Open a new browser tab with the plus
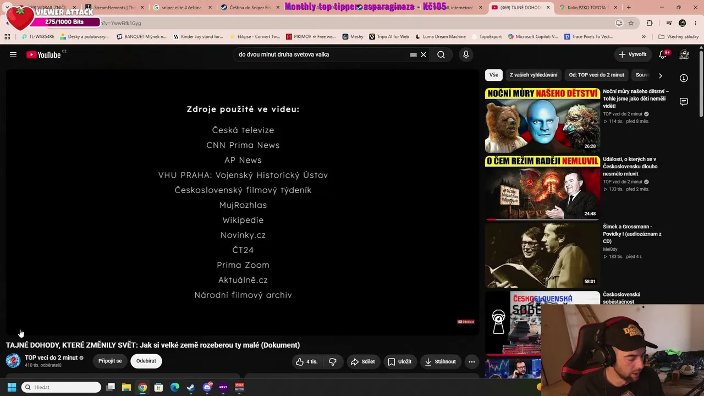The image size is (704, 396). 629,8
